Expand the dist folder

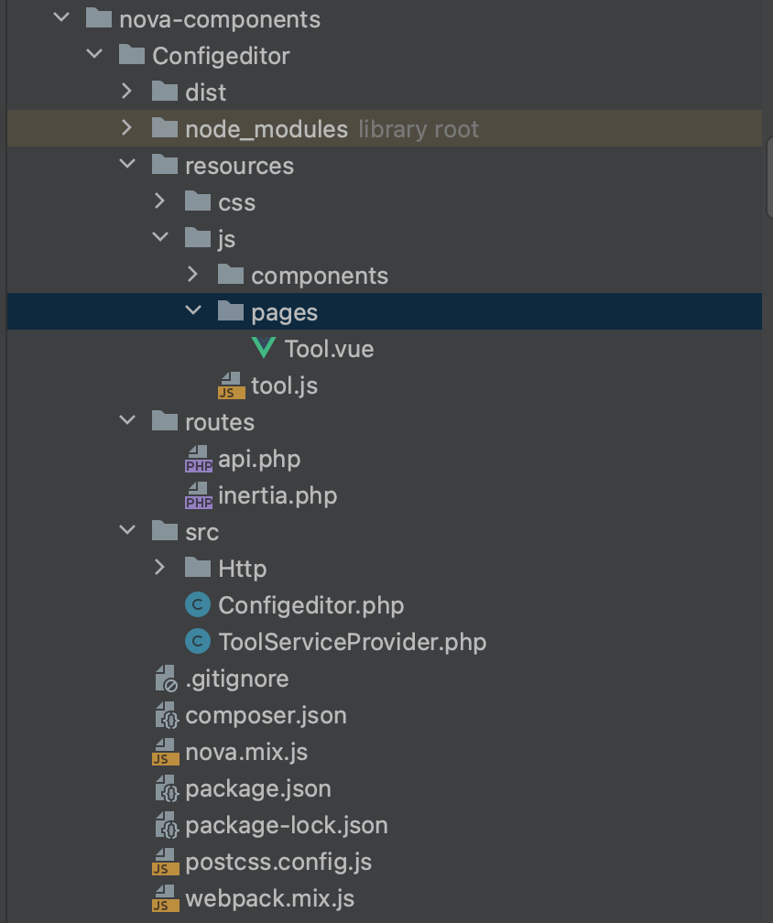click(x=127, y=92)
